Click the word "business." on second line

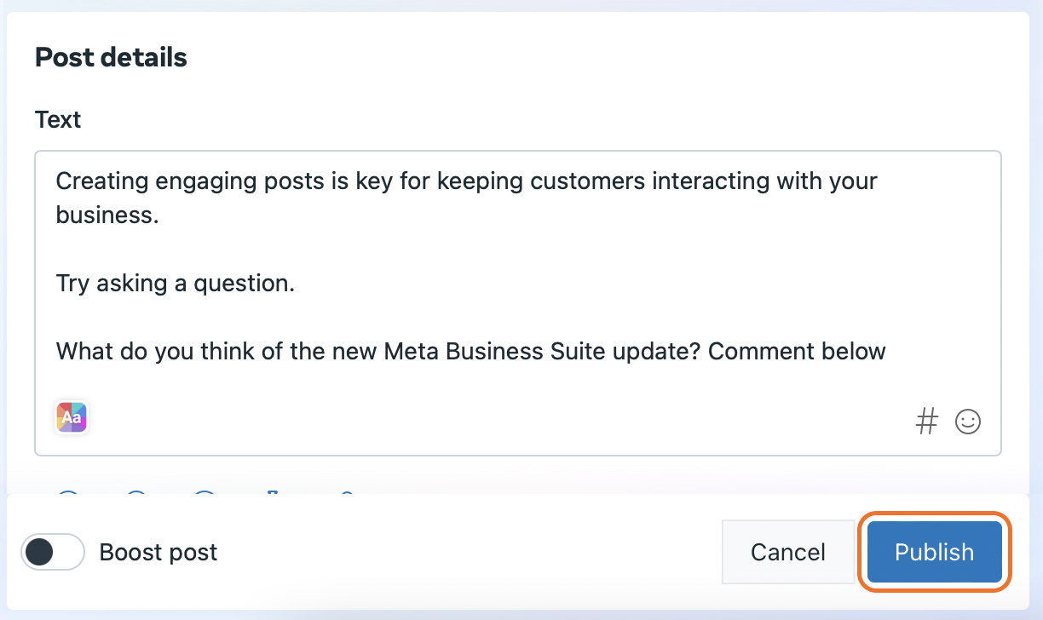point(107,215)
